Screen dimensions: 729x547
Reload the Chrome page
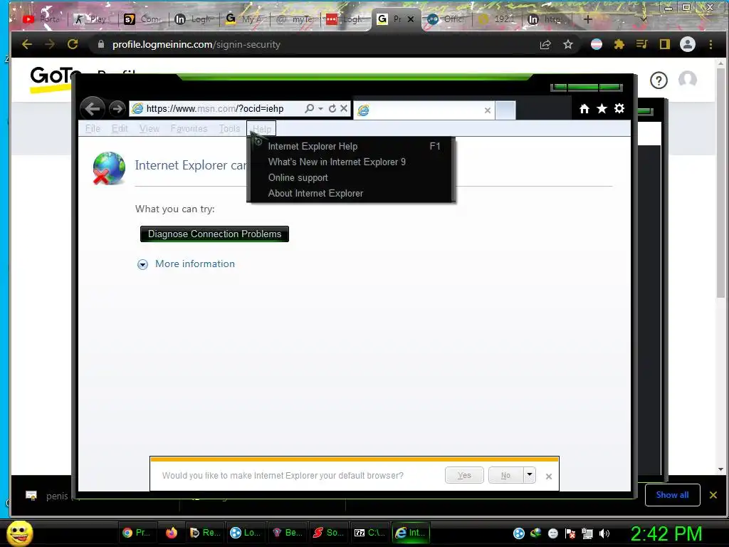tap(73, 44)
